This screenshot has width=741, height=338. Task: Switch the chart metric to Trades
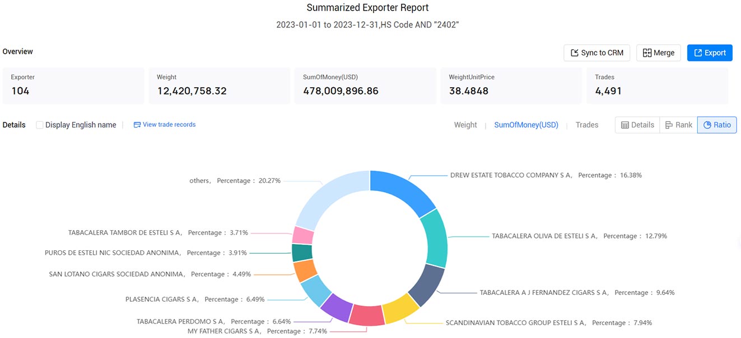click(x=587, y=125)
